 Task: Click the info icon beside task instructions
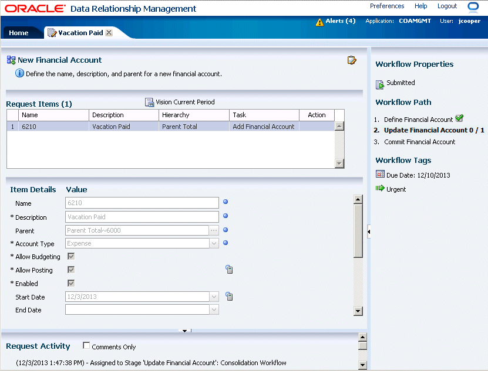[19, 73]
